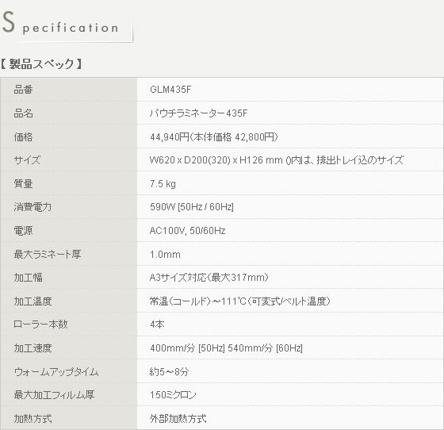This screenshot has width=444, height=430.
Task: Select the 外部加熱方式 heating method value
Action: [x=178, y=418]
